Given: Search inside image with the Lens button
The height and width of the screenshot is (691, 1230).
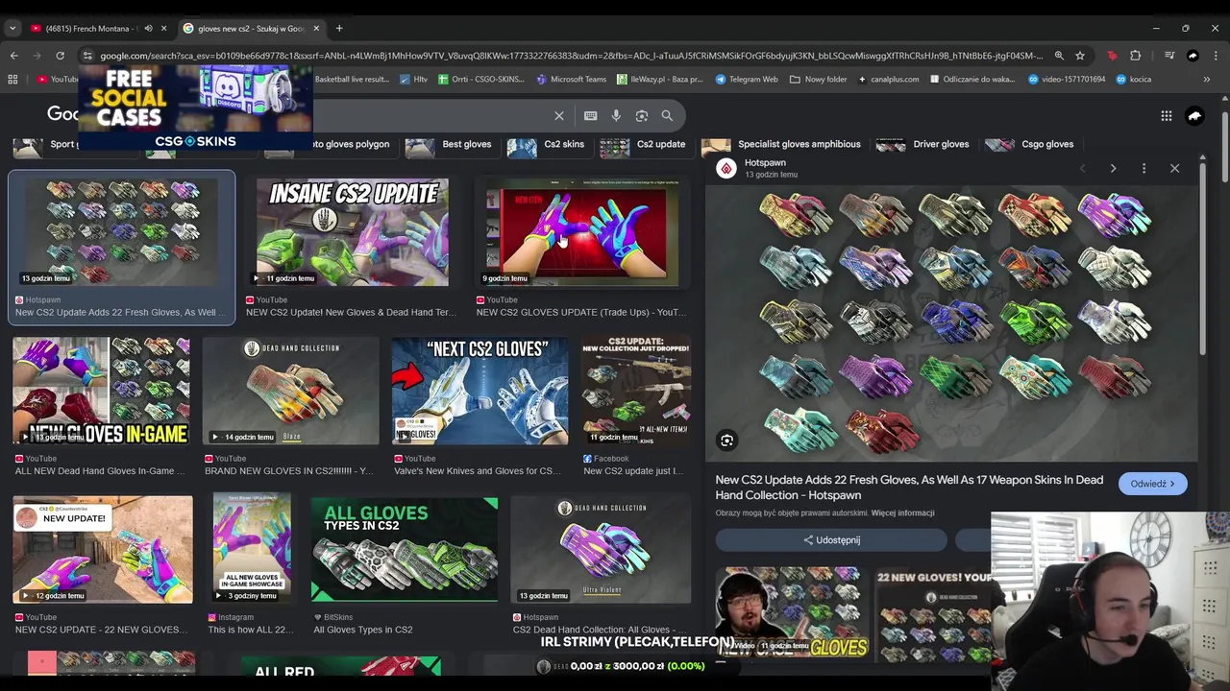Looking at the screenshot, I should pyautogui.click(x=727, y=441).
